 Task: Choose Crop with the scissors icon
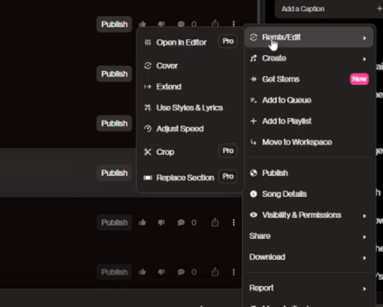(165, 152)
